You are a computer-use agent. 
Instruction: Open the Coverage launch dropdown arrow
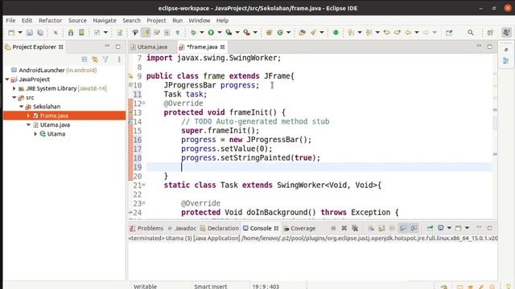click(x=237, y=32)
